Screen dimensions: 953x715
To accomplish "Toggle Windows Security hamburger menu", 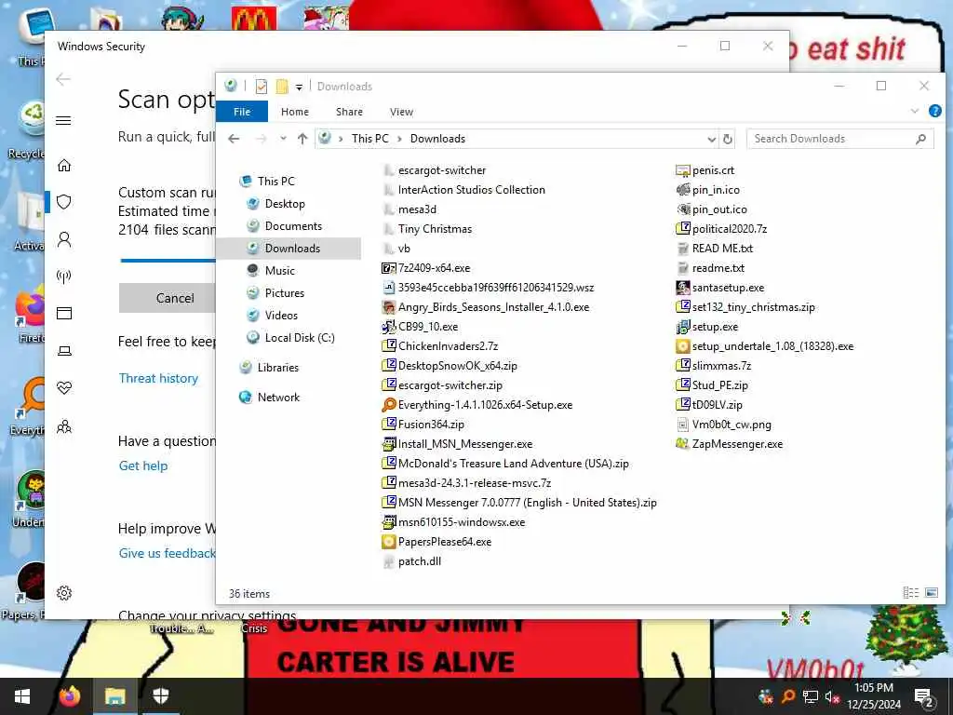I will click(63, 120).
